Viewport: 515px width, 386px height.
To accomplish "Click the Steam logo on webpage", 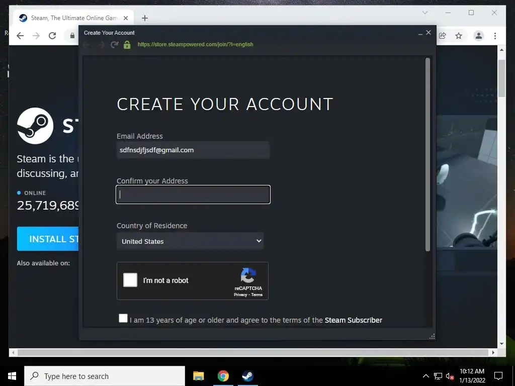I will (x=35, y=126).
